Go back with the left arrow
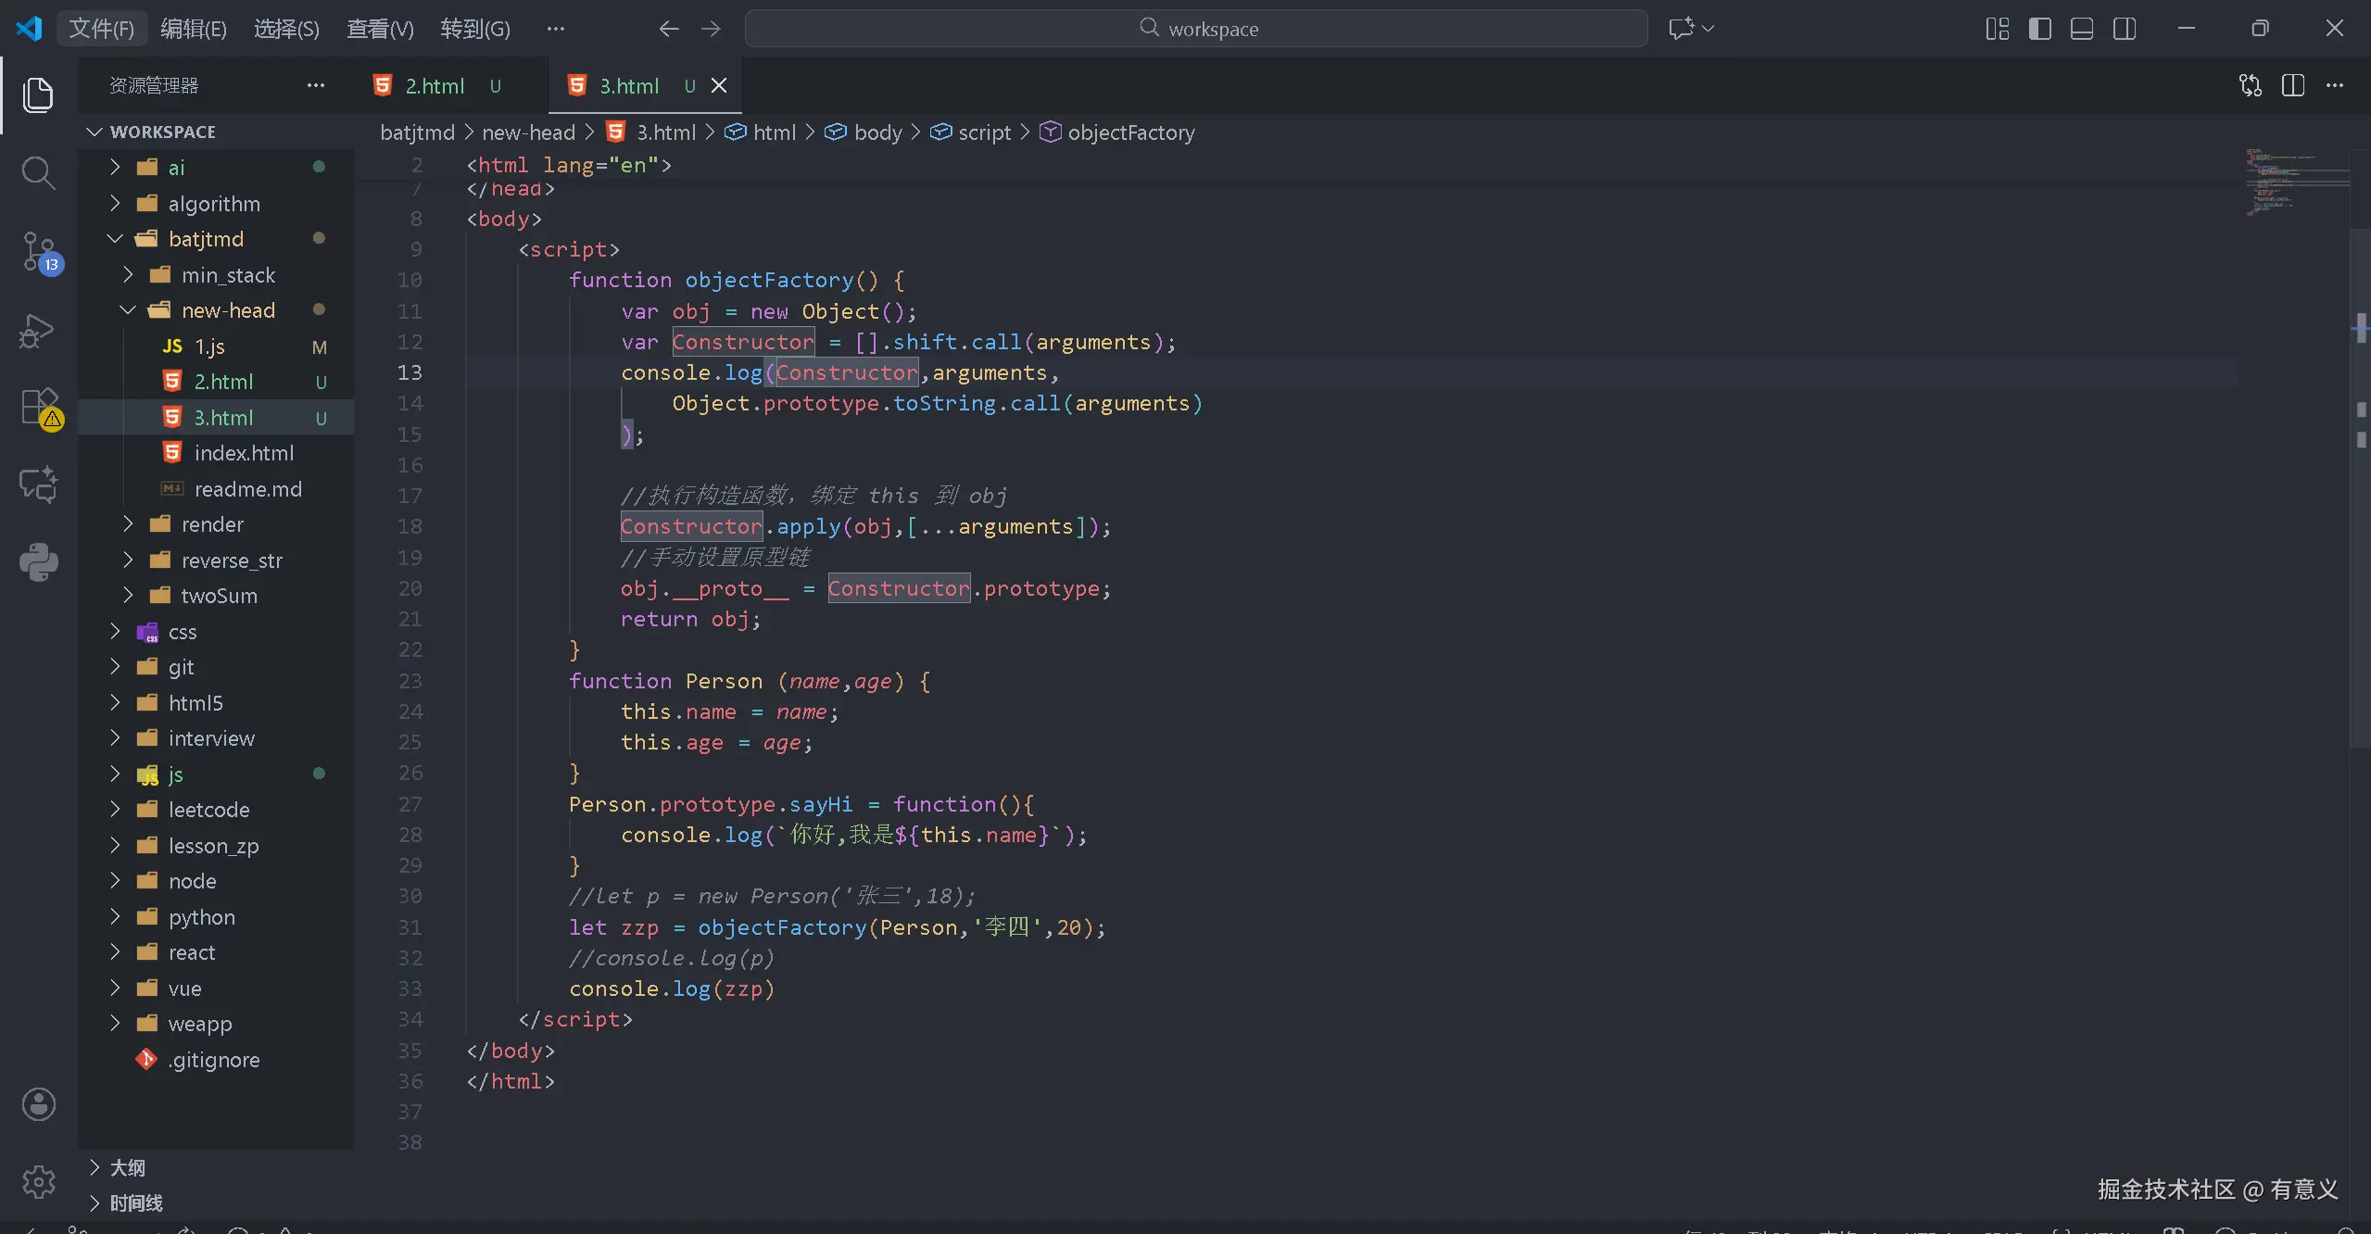The width and height of the screenshot is (2371, 1234). tap(669, 29)
